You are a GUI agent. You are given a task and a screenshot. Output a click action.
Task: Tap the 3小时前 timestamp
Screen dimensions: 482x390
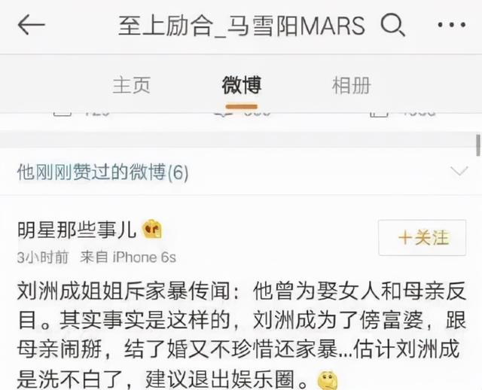coord(43,257)
